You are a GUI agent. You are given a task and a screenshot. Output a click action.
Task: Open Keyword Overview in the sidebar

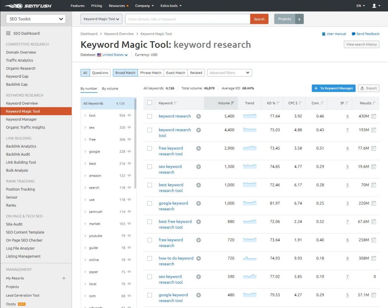[x=22, y=103]
